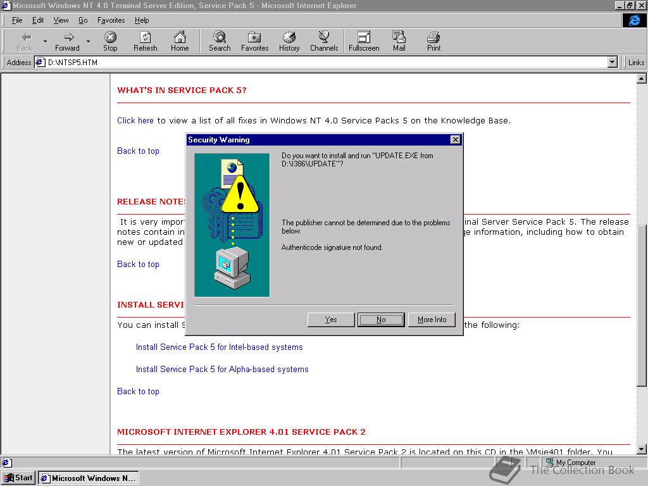Open the Go menu
The width and height of the screenshot is (648, 486).
(x=83, y=20)
